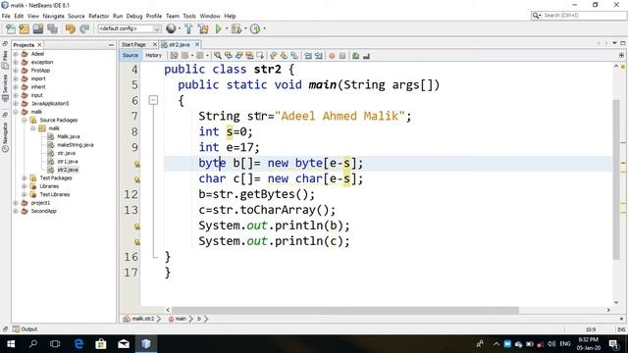Expand the FirstApp project node
The height and width of the screenshot is (353, 628).
pyautogui.click(x=16, y=71)
